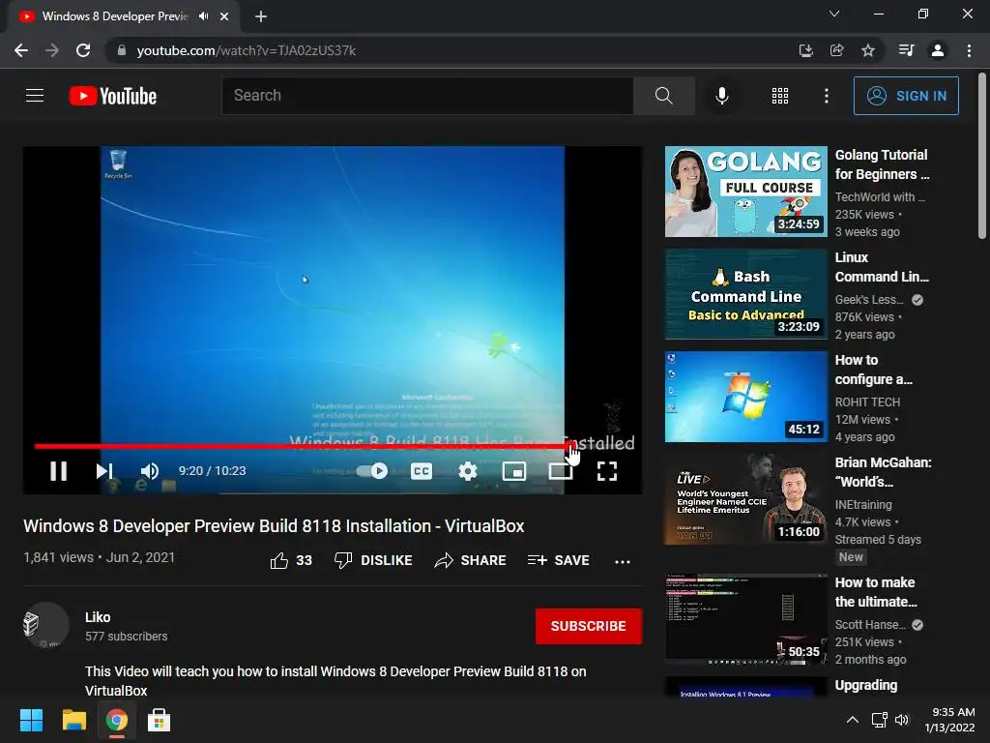Image resolution: width=990 pixels, height=743 pixels.
Task: Toggle the autoplay switch
Action: 372,471
